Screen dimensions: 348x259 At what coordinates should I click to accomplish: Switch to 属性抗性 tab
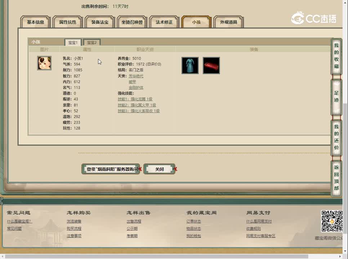[68, 22]
